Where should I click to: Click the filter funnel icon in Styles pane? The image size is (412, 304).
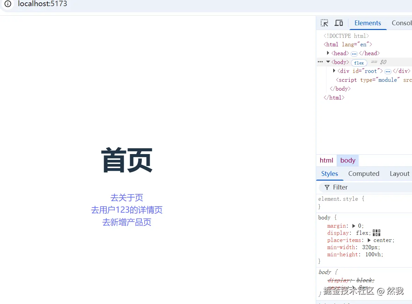[x=327, y=187]
